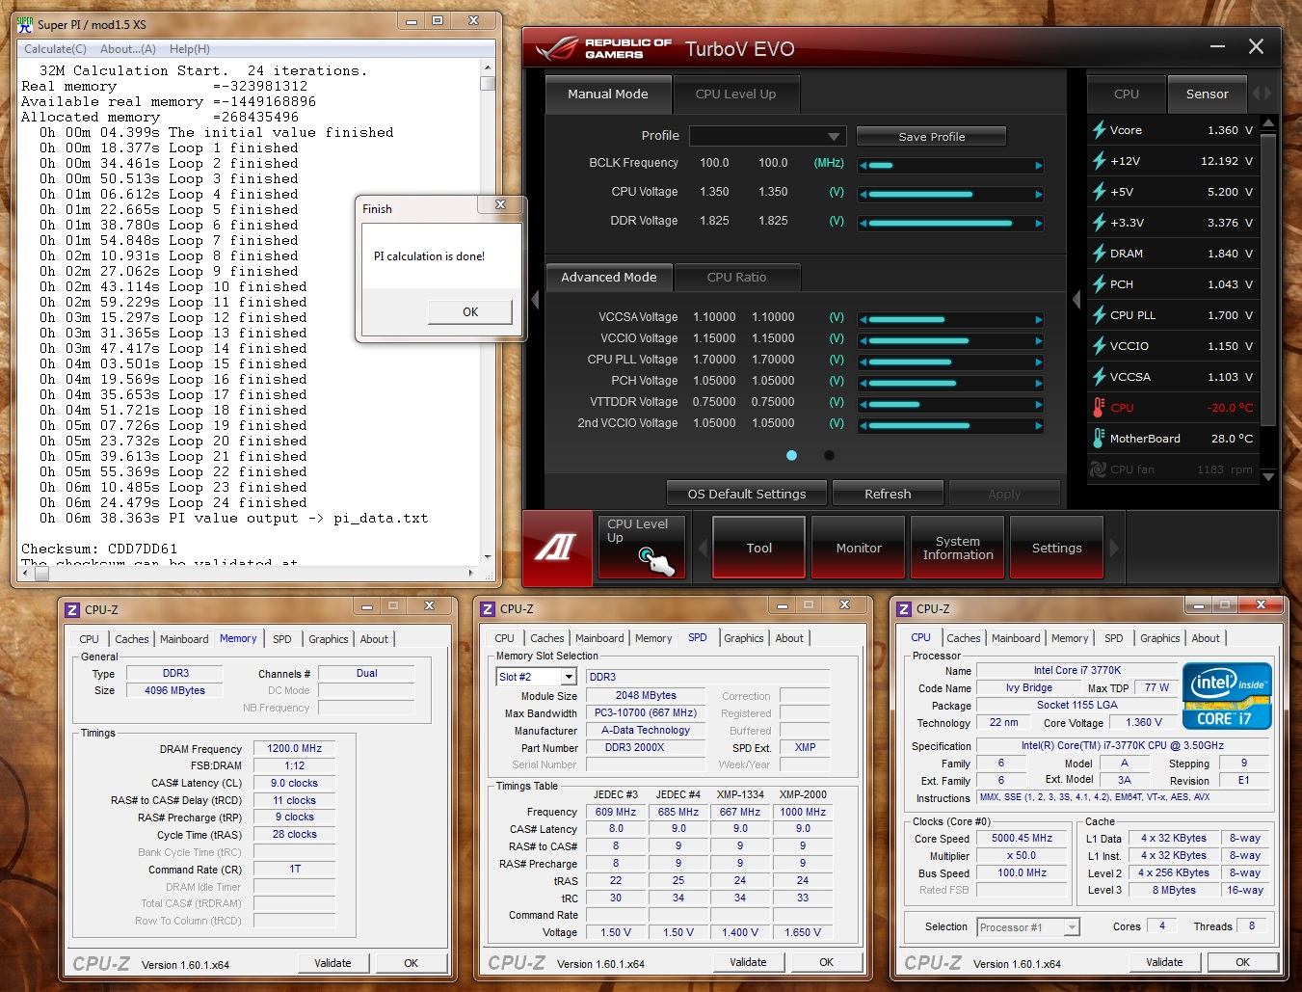This screenshot has width=1302, height=992.
Task: Open the Processor #1 selection dropdown
Action: (1071, 927)
